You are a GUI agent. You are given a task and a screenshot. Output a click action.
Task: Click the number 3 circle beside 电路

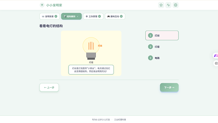[x=150, y=58]
